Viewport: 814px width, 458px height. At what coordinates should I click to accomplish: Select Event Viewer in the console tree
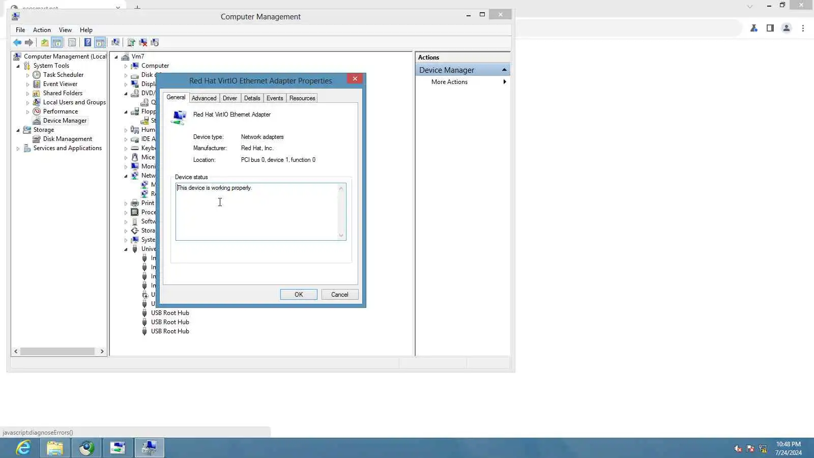click(60, 84)
